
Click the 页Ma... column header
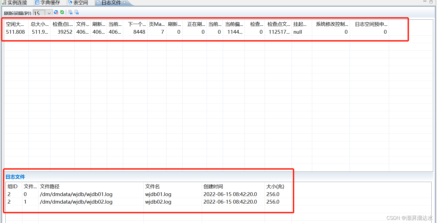coord(157,24)
